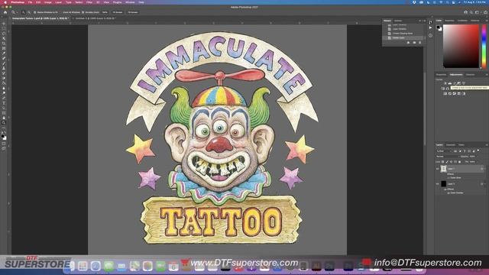
Task: Select Create Clipping Mask history state
Action: [x=403, y=34]
